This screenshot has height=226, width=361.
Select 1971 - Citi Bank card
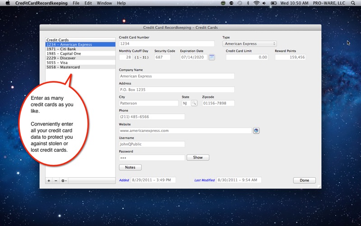80,49
